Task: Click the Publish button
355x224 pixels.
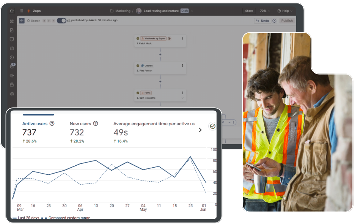Action: pyautogui.click(x=287, y=21)
